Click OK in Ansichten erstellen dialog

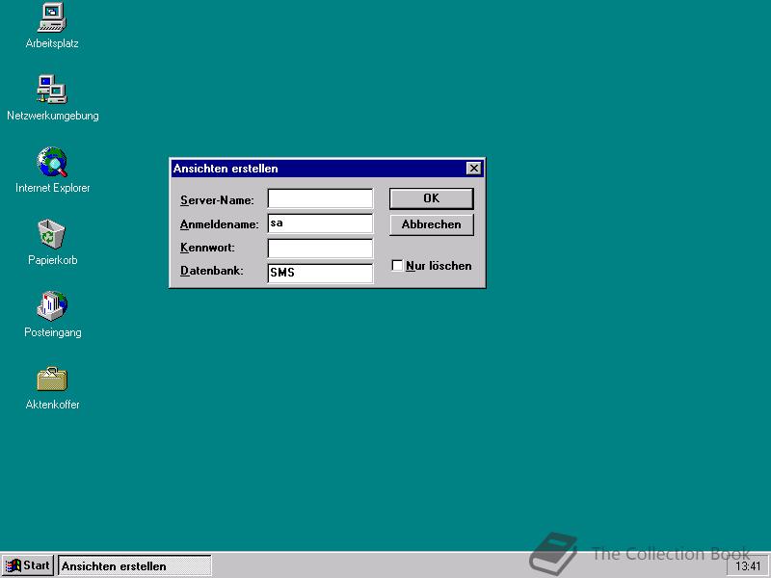[x=431, y=198]
